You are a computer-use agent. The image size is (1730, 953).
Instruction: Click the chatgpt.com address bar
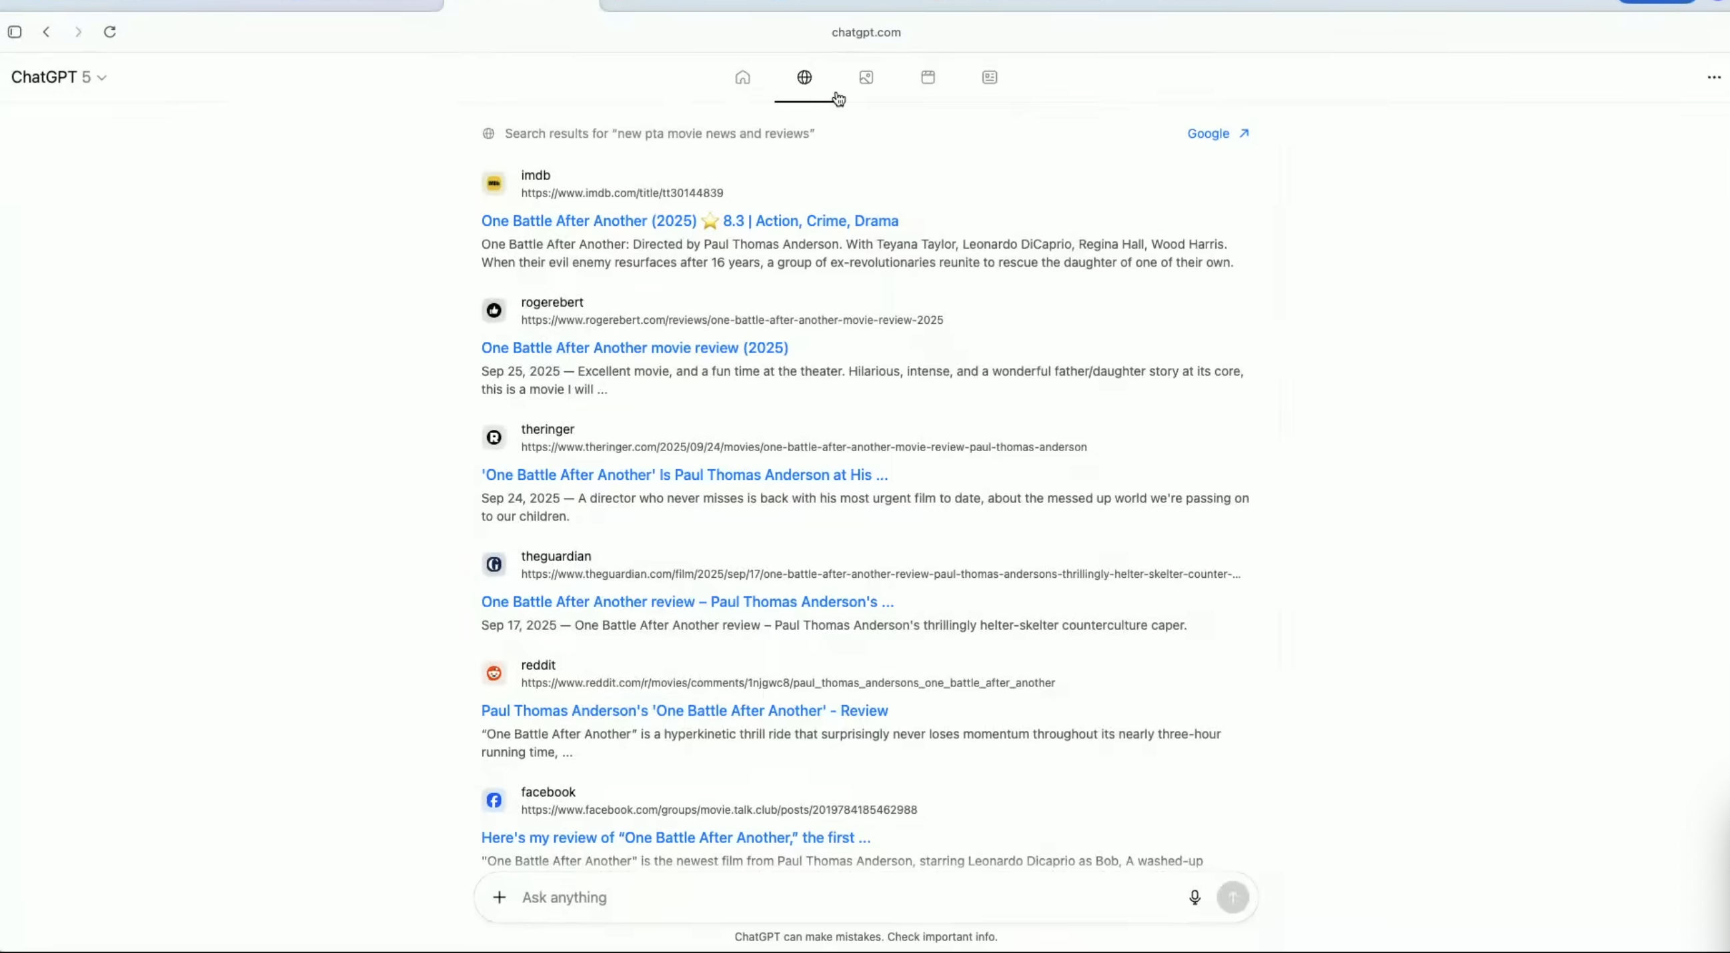tap(865, 32)
